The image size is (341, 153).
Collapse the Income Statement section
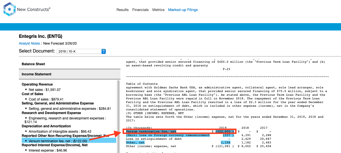[70, 74]
